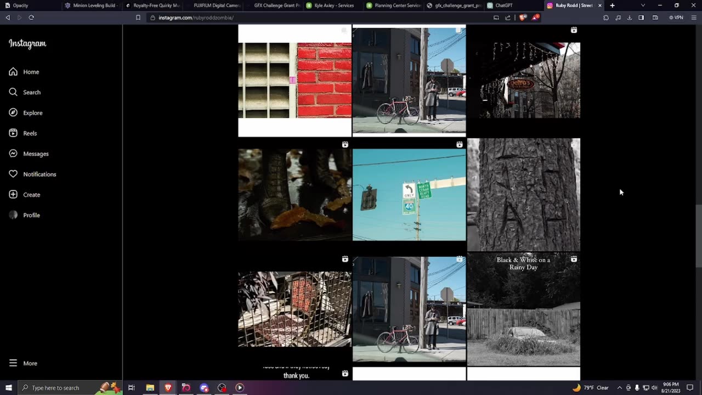Open a new browser tab
The image size is (702, 395).
[612, 5]
